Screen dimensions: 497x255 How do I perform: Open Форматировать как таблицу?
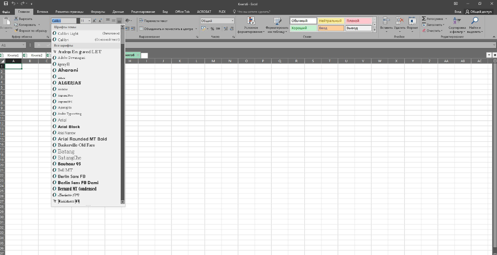[277, 25]
